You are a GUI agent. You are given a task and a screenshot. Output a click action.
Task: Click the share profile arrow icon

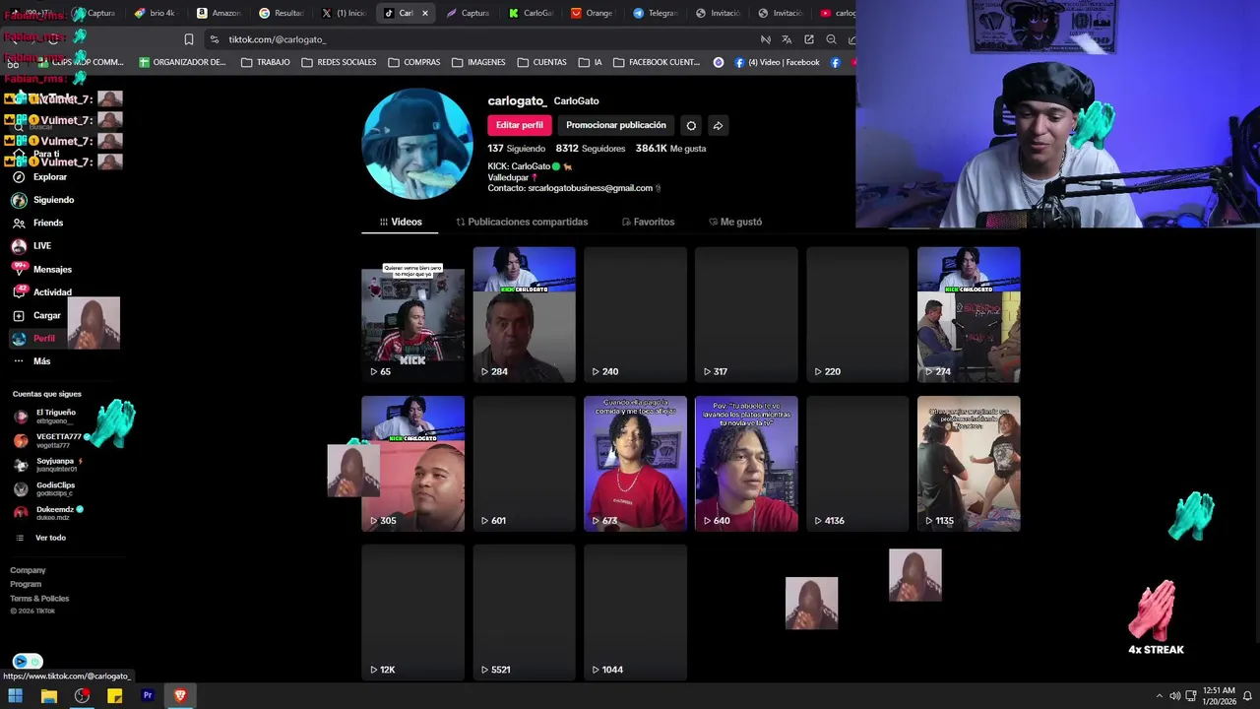click(x=718, y=126)
